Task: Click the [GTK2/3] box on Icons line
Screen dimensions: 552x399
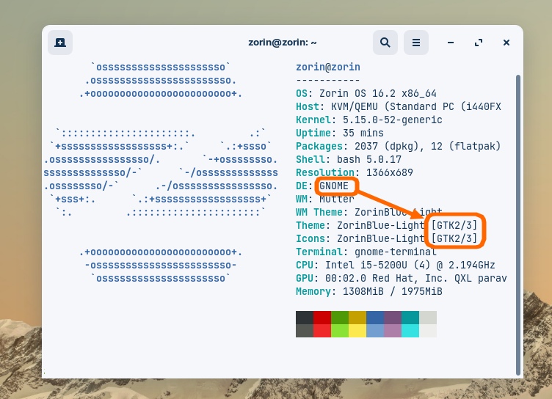Action: click(x=455, y=238)
